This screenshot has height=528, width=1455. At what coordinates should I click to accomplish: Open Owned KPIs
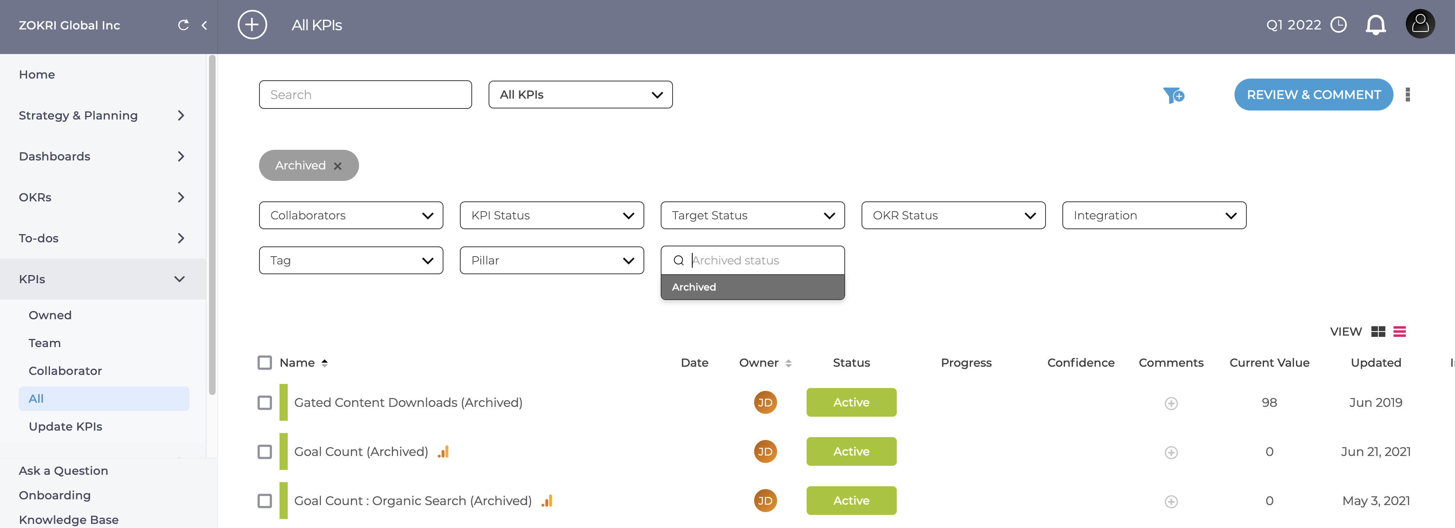tap(50, 315)
